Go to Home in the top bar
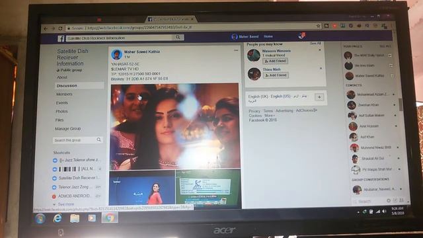The height and width of the screenshot is (238, 423). point(268,36)
